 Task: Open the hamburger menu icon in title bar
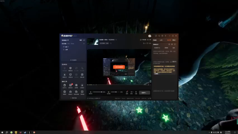pos(165,36)
